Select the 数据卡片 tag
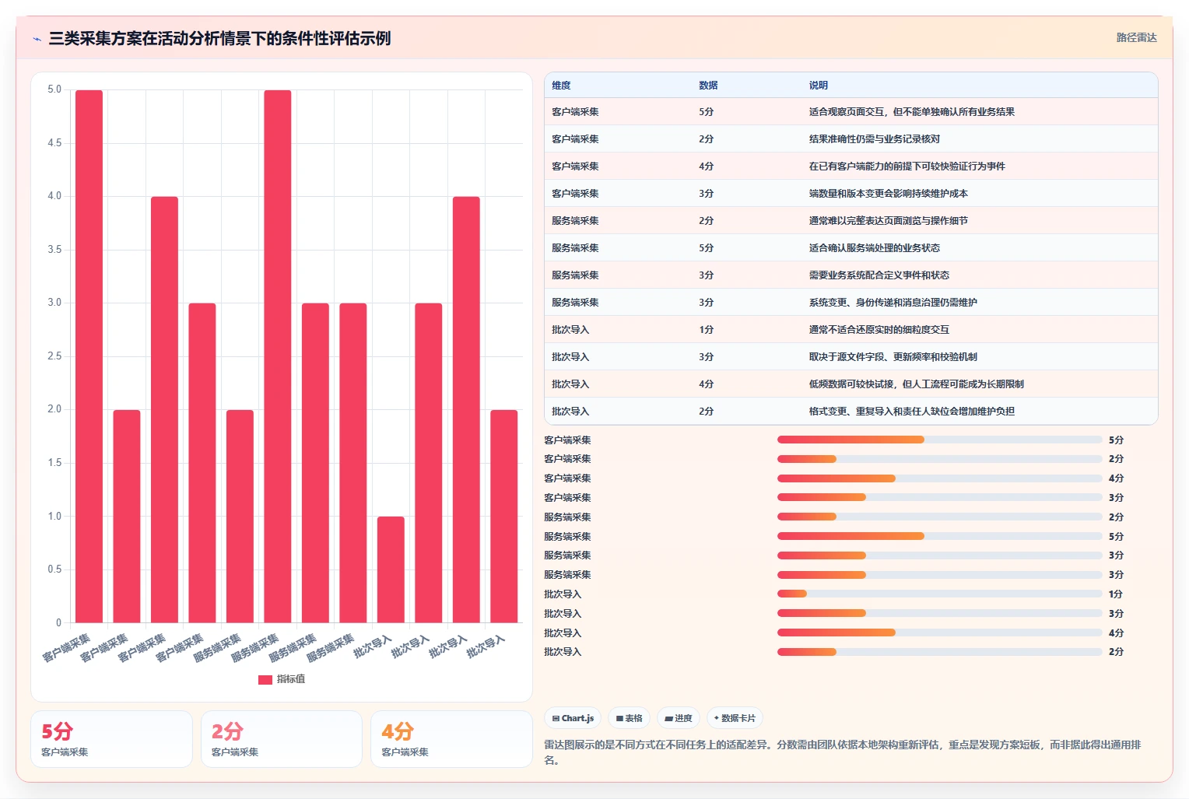Screen dimensions: 1189x799 (735, 718)
